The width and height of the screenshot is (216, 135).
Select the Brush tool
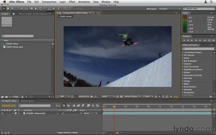pyautogui.click(x=45, y=9)
